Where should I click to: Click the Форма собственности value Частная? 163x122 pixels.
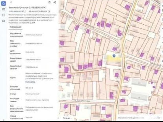click(x=29, y=117)
